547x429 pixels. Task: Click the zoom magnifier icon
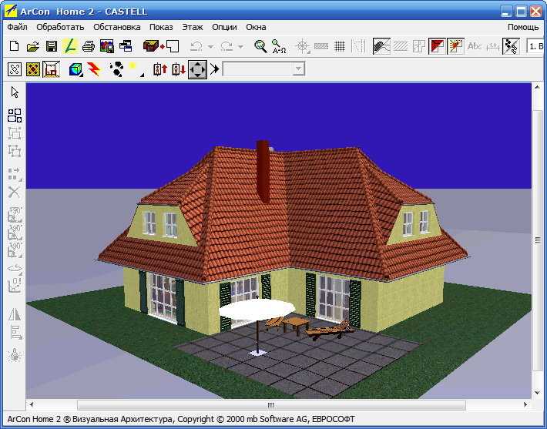point(260,46)
